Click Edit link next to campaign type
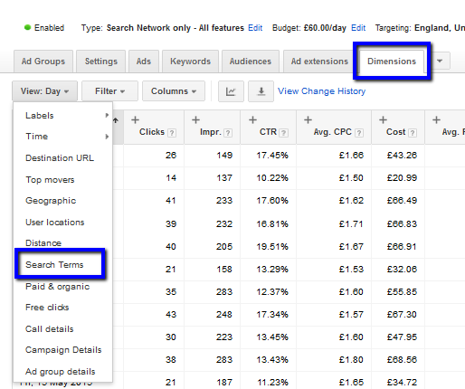Screen dimensions: 465x389 (255, 28)
